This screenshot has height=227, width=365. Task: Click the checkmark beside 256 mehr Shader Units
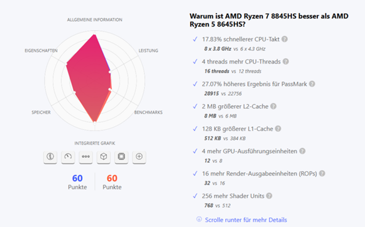(x=195, y=196)
